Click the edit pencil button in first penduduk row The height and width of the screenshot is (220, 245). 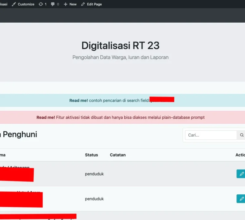(x=241, y=174)
